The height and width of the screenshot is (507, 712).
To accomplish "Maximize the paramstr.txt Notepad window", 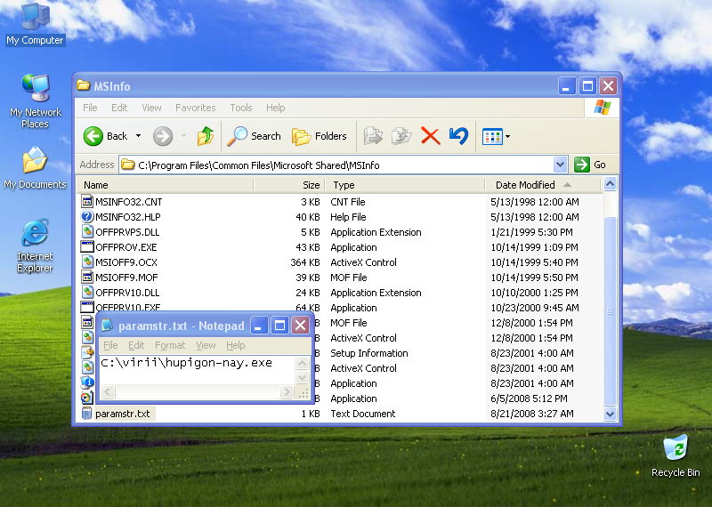I will pos(279,325).
